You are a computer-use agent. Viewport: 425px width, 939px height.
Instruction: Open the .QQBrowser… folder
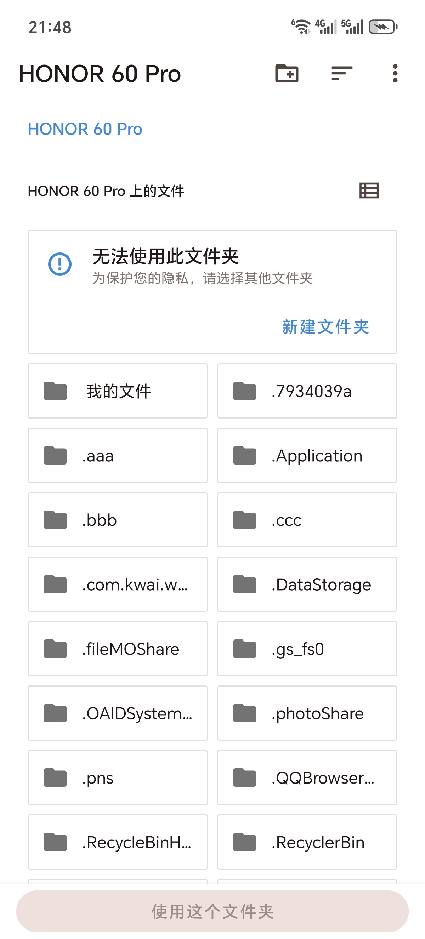307,778
